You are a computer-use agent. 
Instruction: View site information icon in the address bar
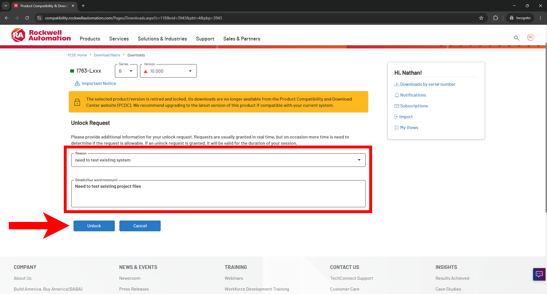click(39, 18)
